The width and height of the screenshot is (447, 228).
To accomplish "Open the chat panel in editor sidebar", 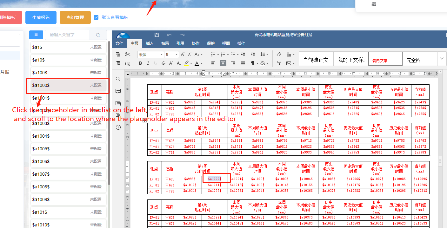I will click(x=118, y=103).
